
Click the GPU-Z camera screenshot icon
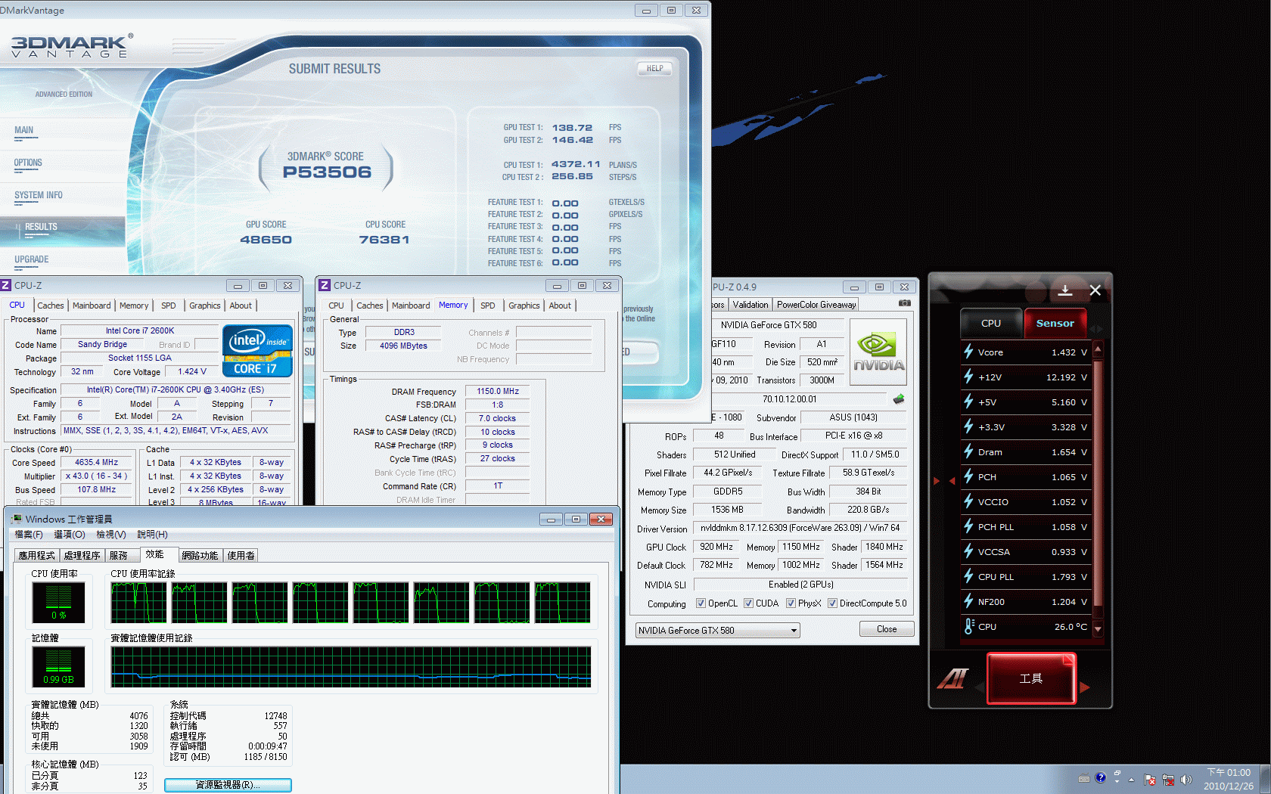tap(904, 303)
